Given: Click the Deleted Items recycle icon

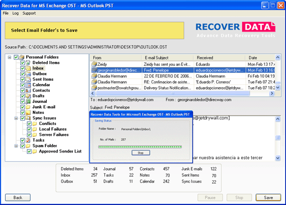Looking at the screenshot, I should (28, 63).
